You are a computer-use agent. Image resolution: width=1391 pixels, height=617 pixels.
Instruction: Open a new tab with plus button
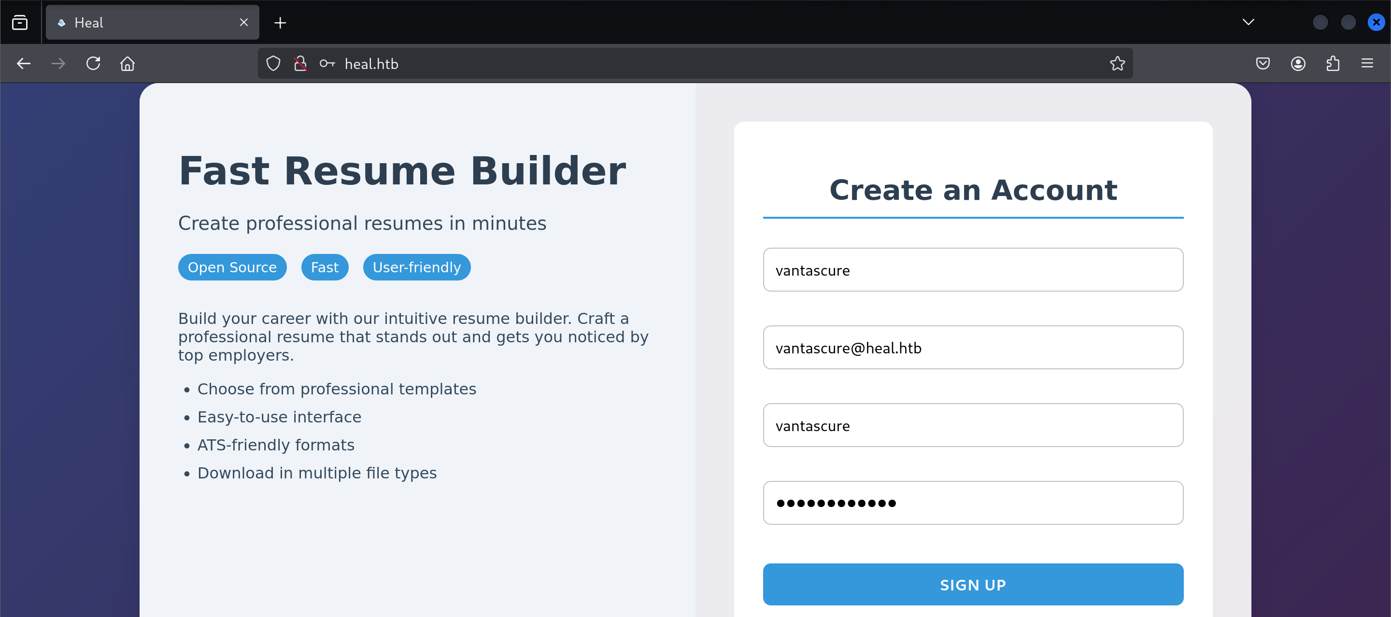pyautogui.click(x=280, y=23)
